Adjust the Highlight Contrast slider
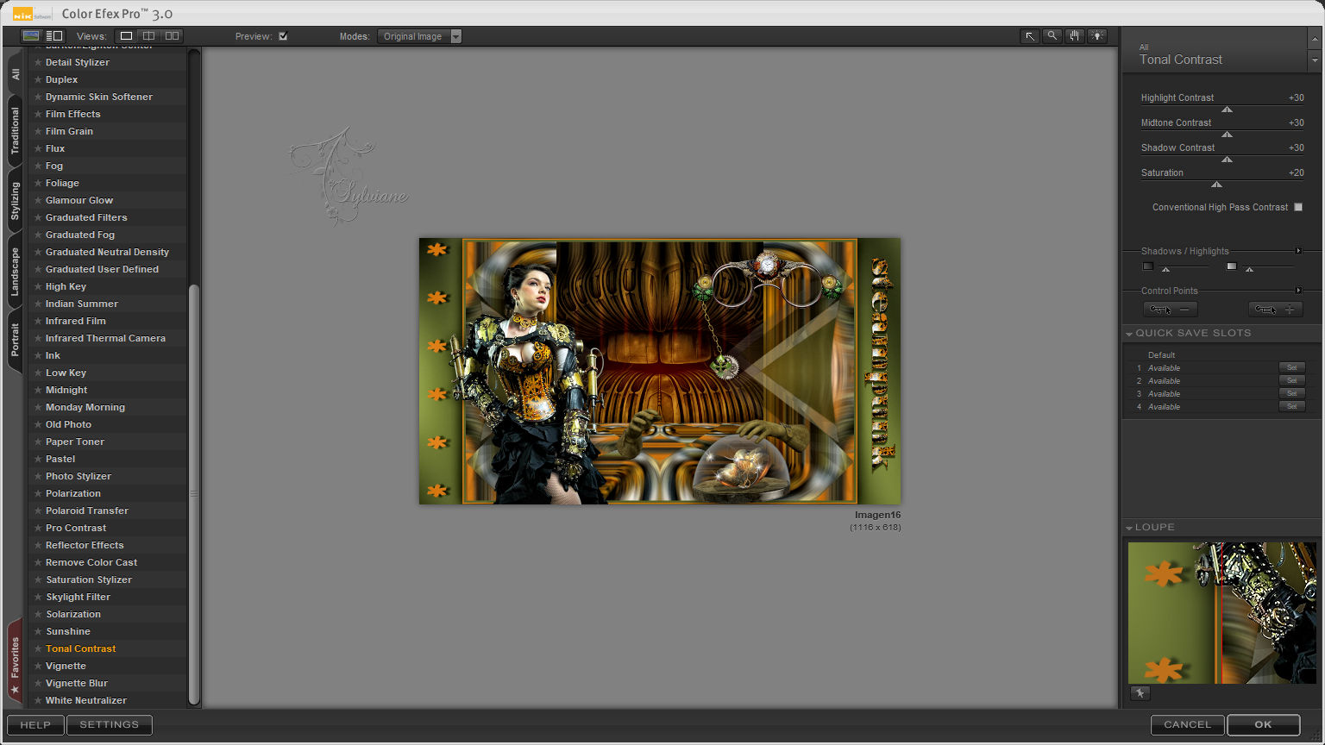The width and height of the screenshot is (1325, 745). point(1227,110)
